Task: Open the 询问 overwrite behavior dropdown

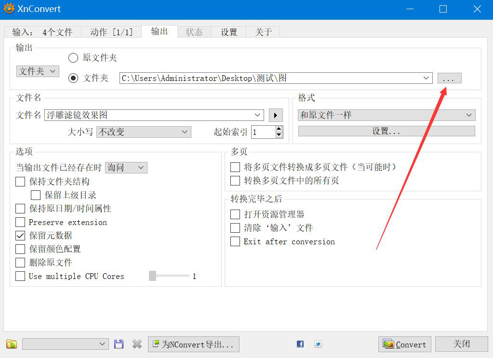Action: click(x=126, y=168)
